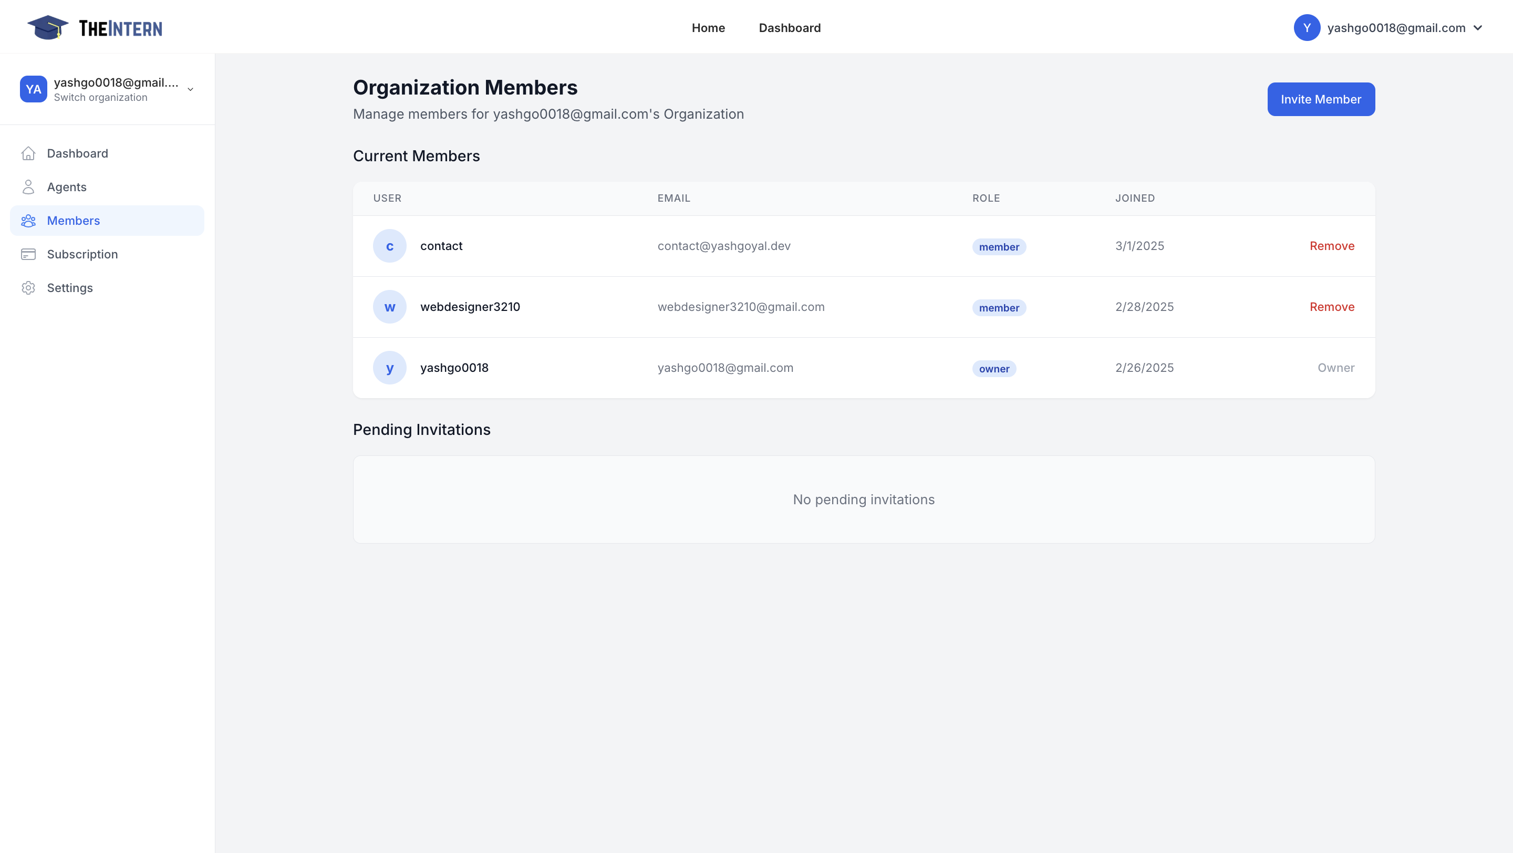The image size is (1513, 853).
Task: Click the member badge for webdesigner3210
Action: point(999,308)
